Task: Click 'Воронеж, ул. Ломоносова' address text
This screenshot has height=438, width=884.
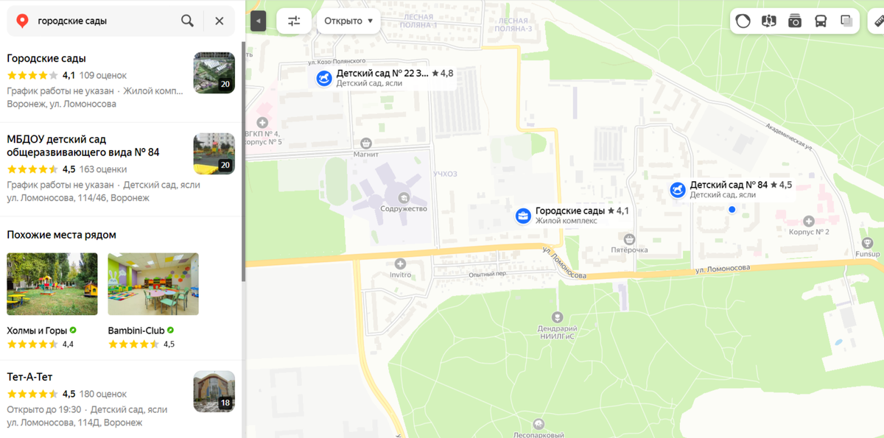Action: tap(61, 104)
